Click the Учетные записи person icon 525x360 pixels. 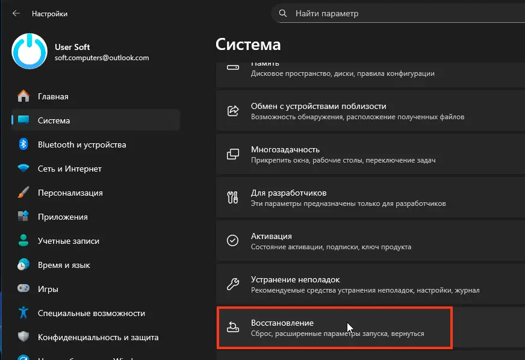click(x=23, y=241)
